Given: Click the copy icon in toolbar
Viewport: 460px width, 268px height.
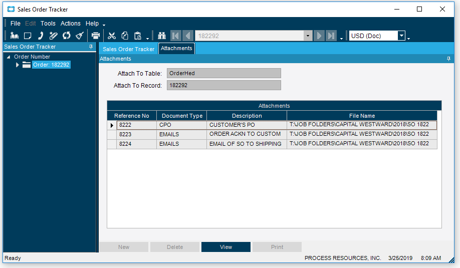Looking at the screenshot, I should click(x=125, y=36).
